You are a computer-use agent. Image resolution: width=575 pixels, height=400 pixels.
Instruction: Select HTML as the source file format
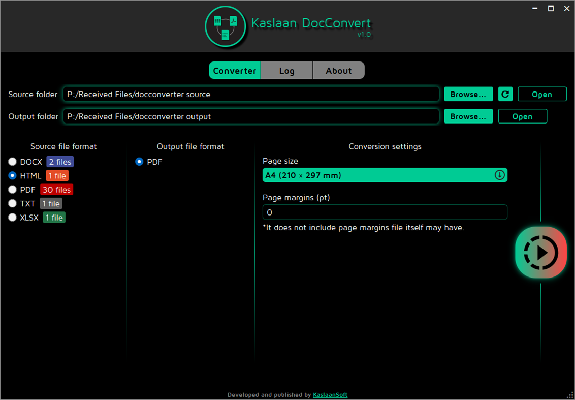click(x=12, y=175)
